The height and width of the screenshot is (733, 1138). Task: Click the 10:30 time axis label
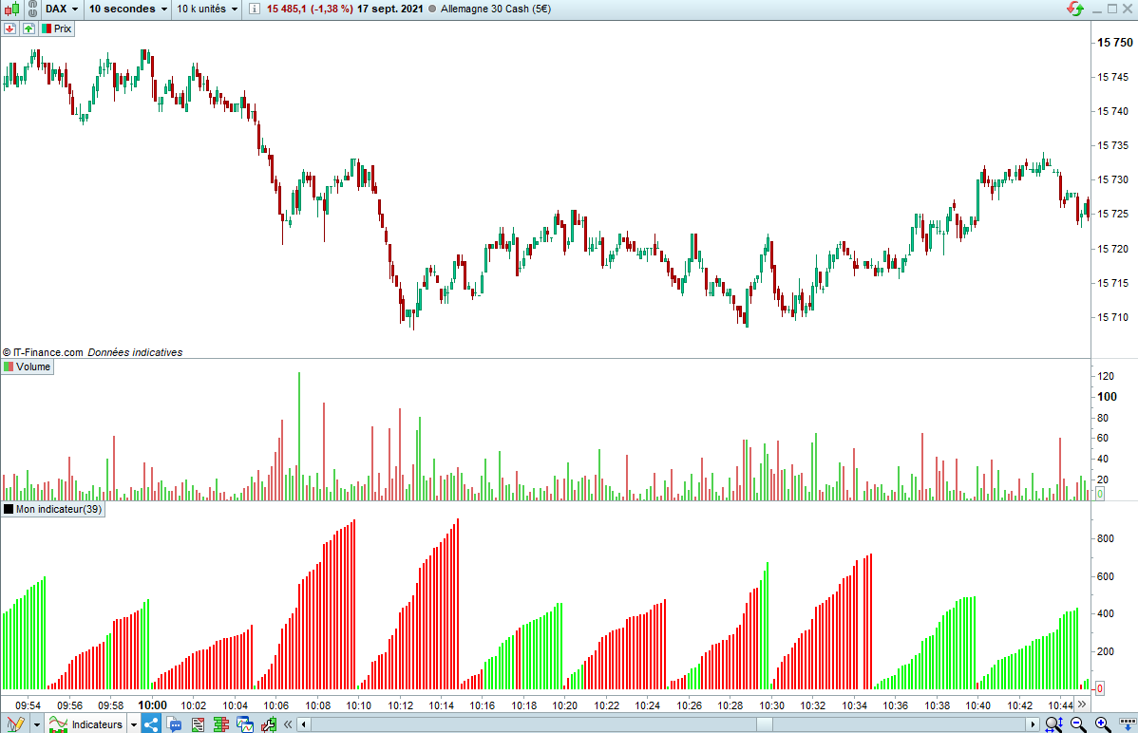[x=772, y=705]
